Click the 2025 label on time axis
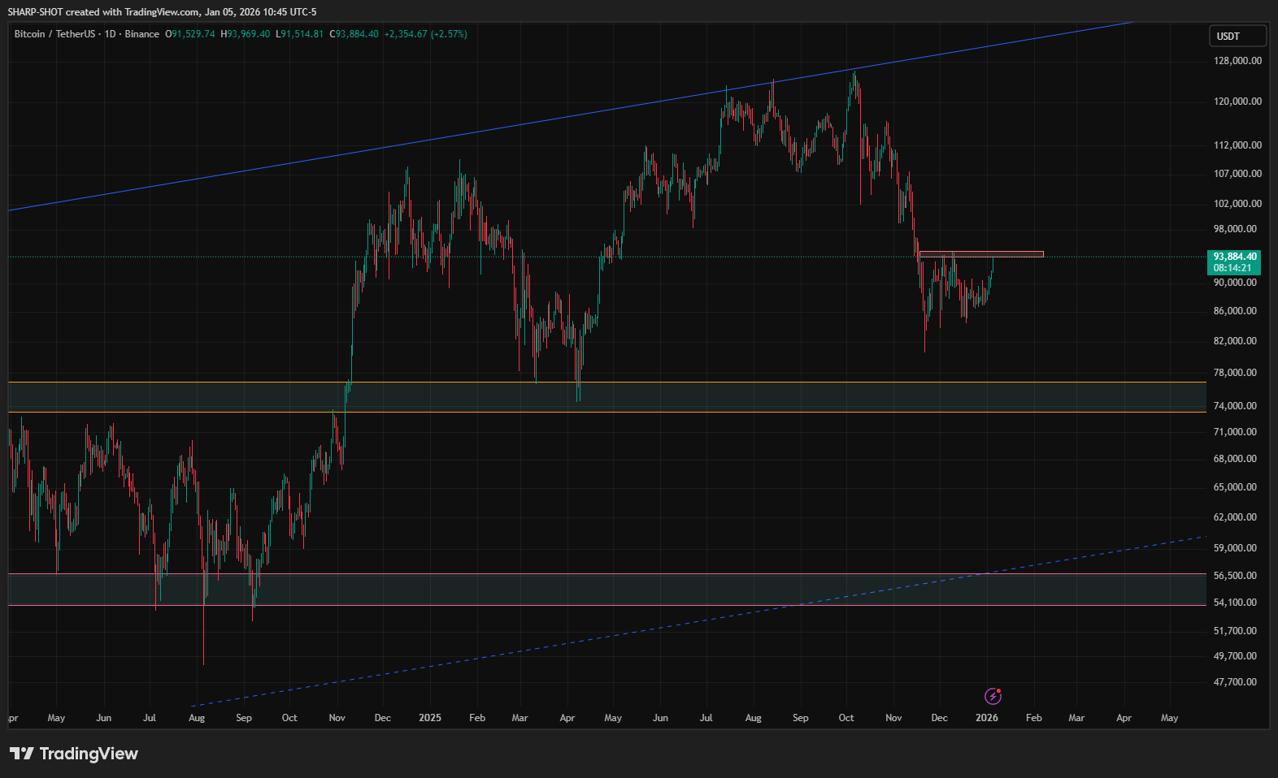Screen dimensions: 1278x778 pyautogui.click(x=430, y=718)
